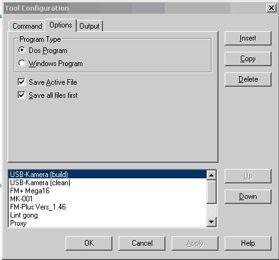Select the Options tab
Image resolution: width=279 pixels, height=260 pixels.
[x=61, y=25]
